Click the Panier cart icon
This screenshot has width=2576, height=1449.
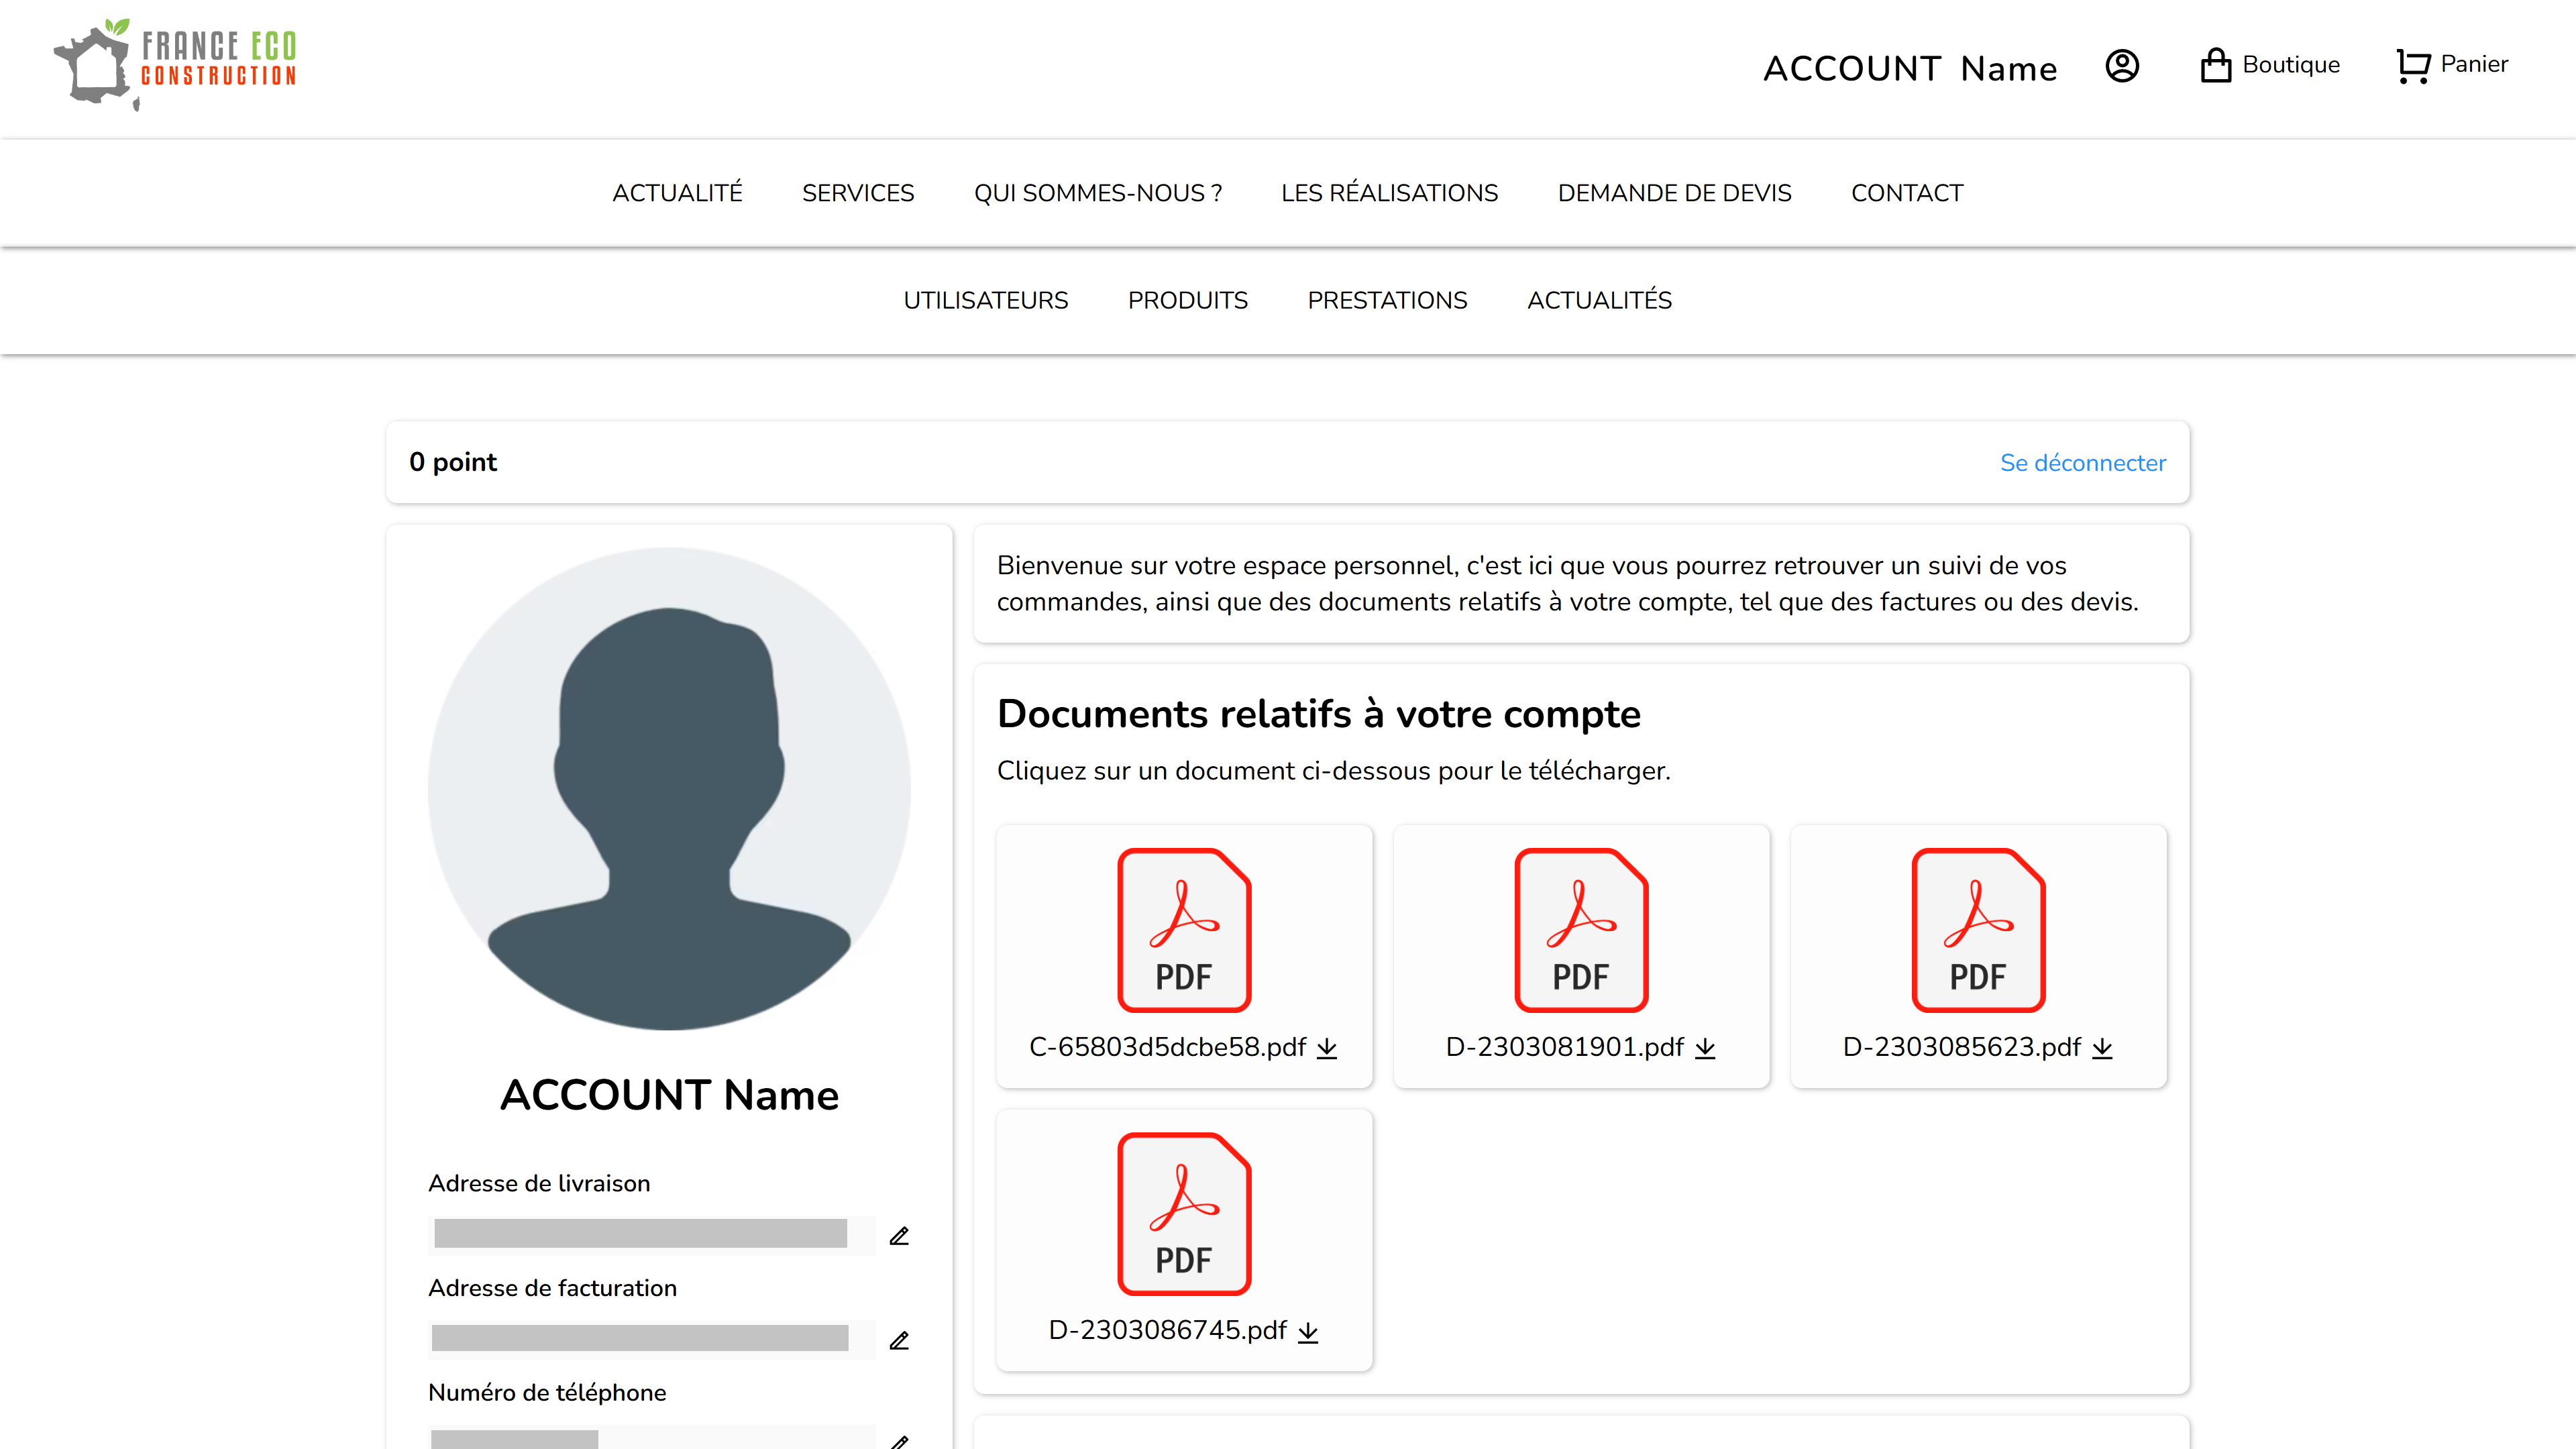(x=2413, y=66)
